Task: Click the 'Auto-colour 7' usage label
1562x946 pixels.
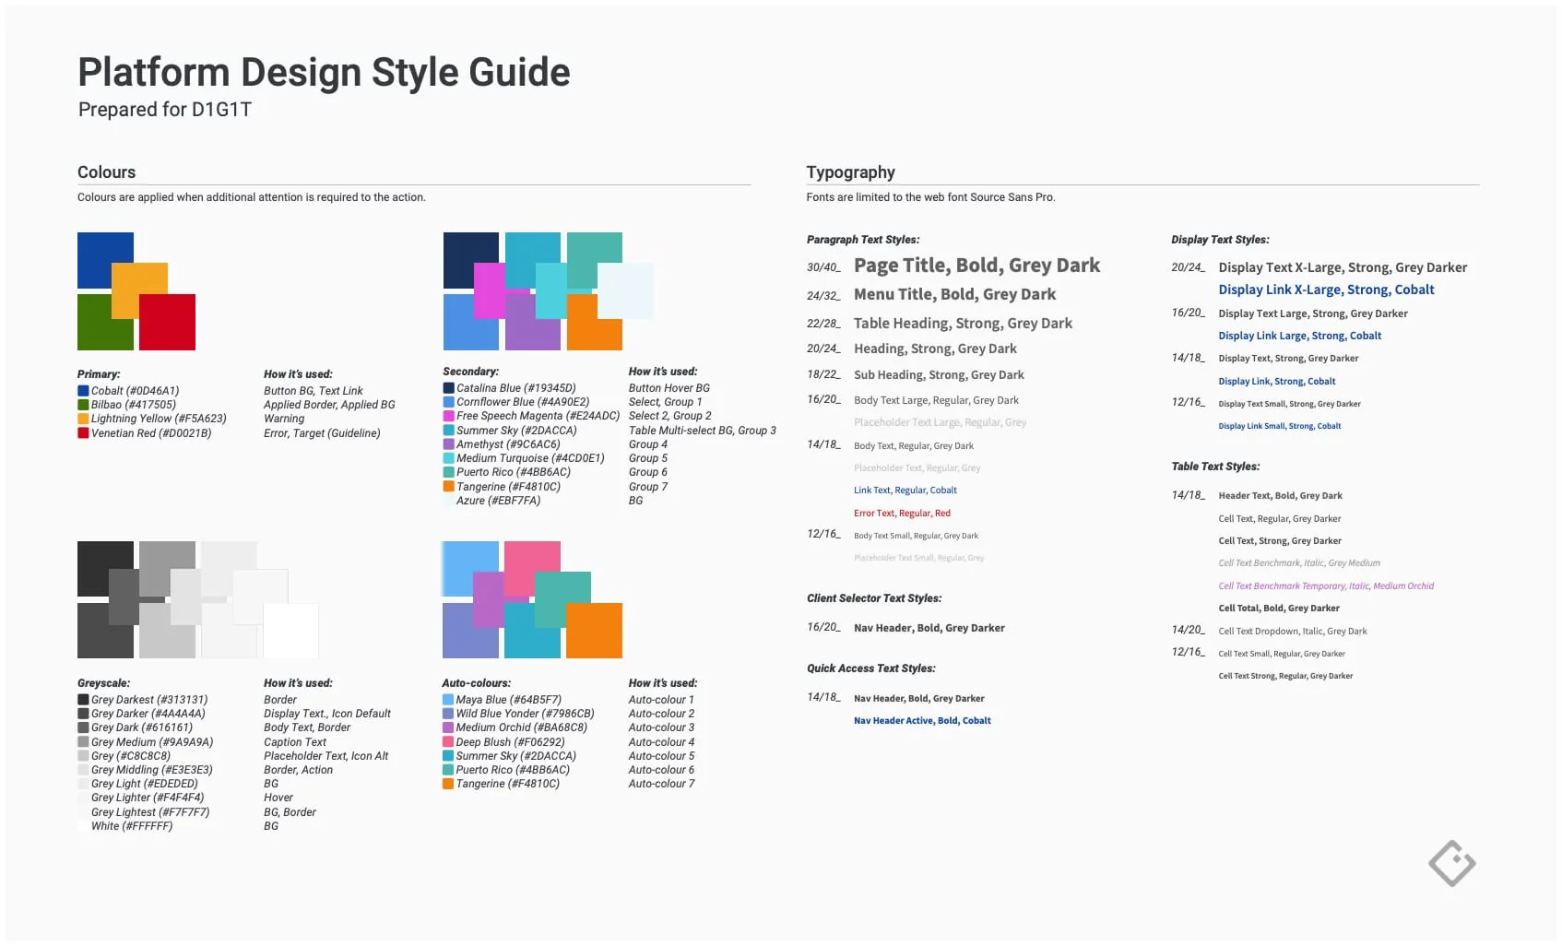Action: (x=661, y=784)
